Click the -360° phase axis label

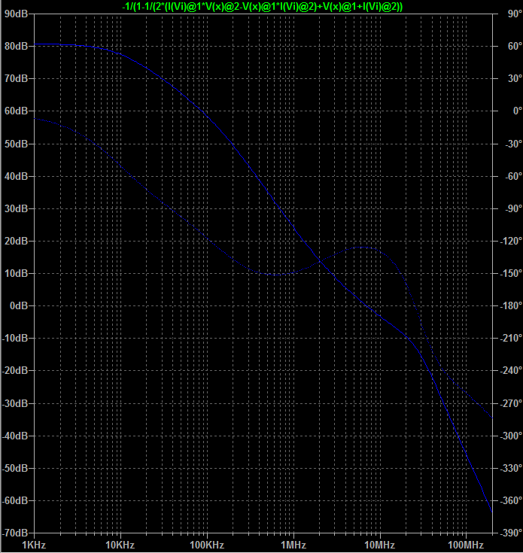click(511, 501)
